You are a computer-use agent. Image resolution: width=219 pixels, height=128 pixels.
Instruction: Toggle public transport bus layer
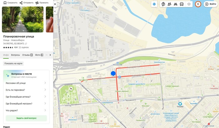tap(181, 4)
